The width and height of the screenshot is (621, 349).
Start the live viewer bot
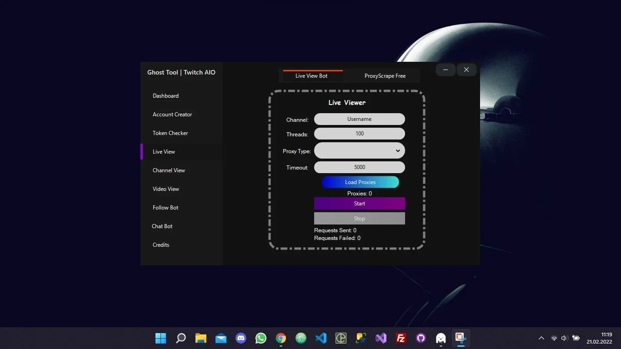[359, 204]
